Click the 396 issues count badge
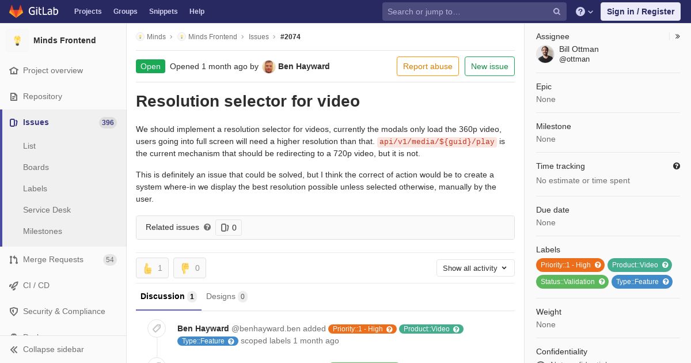This screenshot has height=363, width=691. 108,123
